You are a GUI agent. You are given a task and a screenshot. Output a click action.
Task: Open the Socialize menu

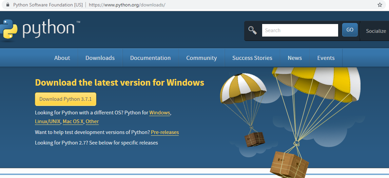click(376, 31)
